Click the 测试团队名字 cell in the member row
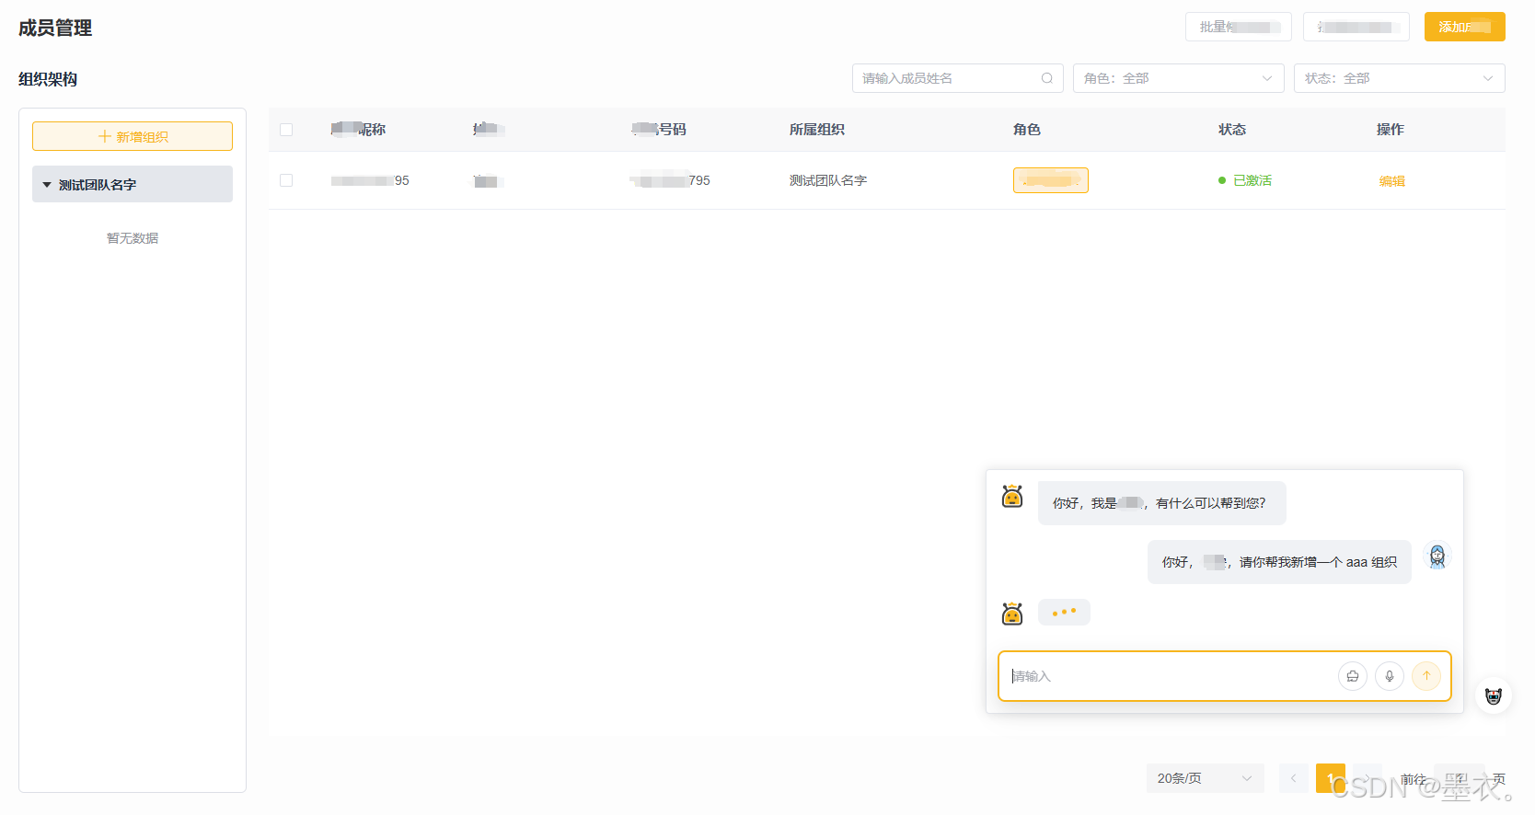 828,180
